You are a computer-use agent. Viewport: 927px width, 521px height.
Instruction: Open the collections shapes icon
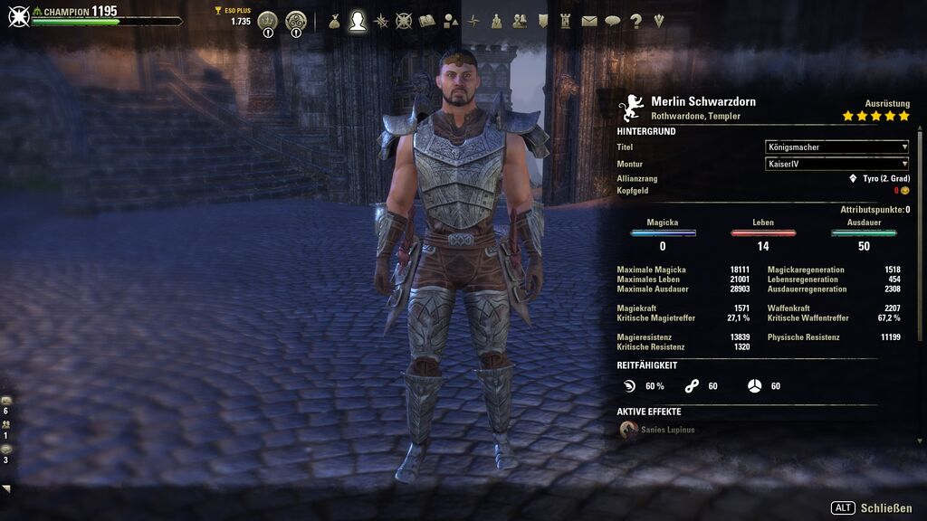451,22
